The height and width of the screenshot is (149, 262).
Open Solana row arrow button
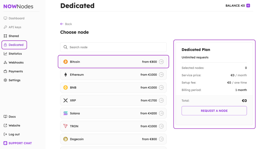(161, 113)
